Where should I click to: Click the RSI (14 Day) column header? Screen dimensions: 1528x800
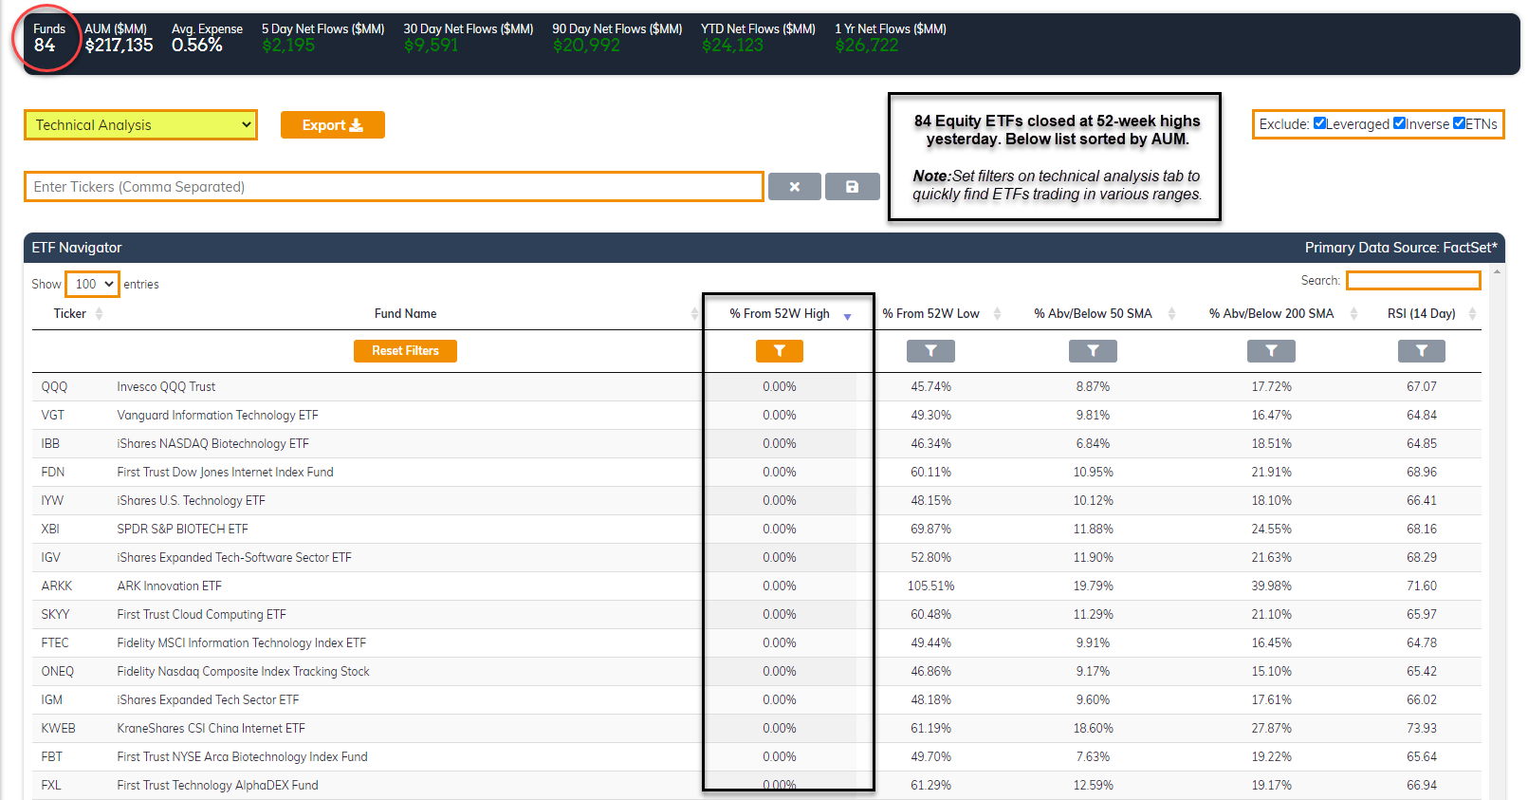click(1421, 314)
